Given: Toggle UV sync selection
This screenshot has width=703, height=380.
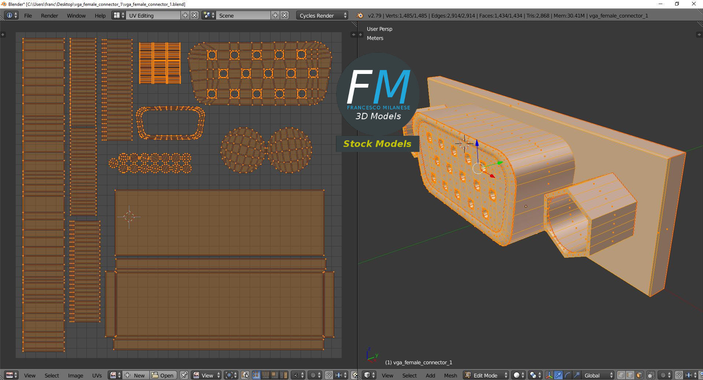Looking at the screenshot, I should [245, 375].
